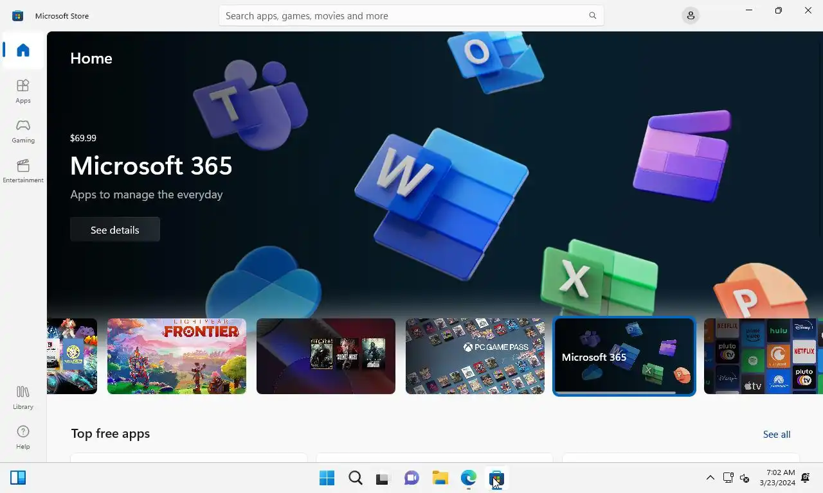
Task: Open the Apps section in sidebar
Action: coord(23,91)
